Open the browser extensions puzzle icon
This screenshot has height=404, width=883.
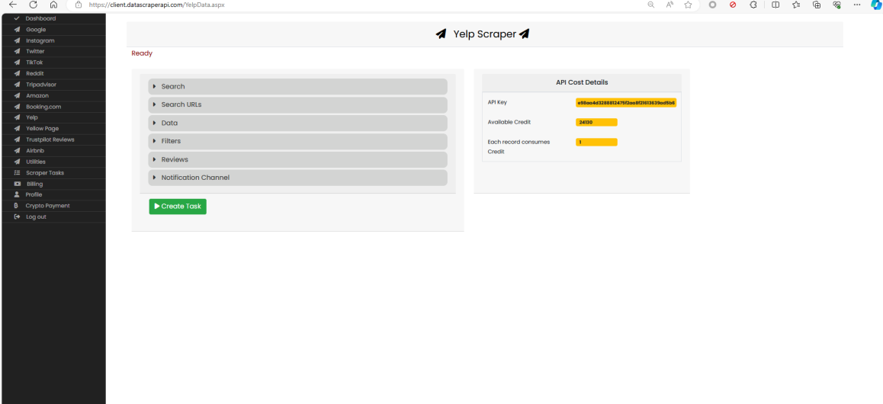(x=753, y=5)
